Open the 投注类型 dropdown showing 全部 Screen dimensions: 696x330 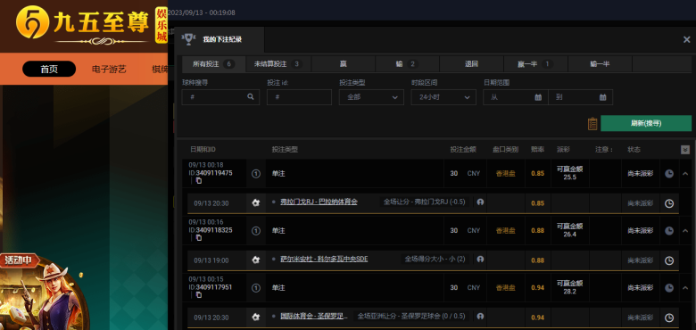pos(371,97)
